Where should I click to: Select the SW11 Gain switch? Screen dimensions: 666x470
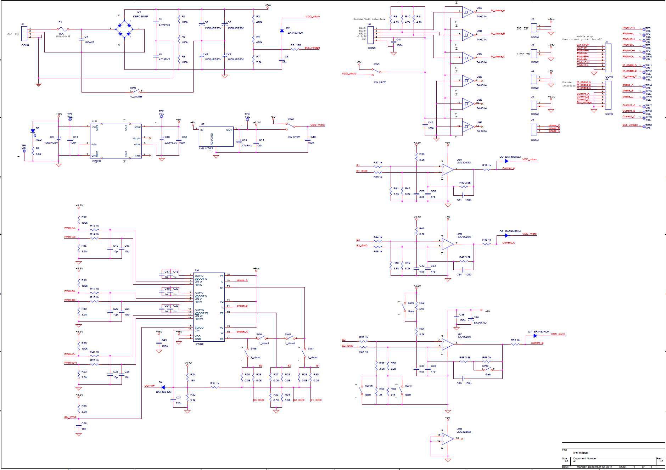click(402, 390)
